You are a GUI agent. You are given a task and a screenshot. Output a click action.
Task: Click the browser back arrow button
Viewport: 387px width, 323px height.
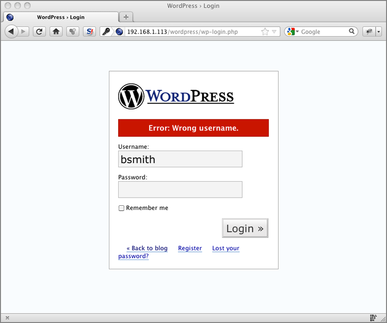click(11, 31)
